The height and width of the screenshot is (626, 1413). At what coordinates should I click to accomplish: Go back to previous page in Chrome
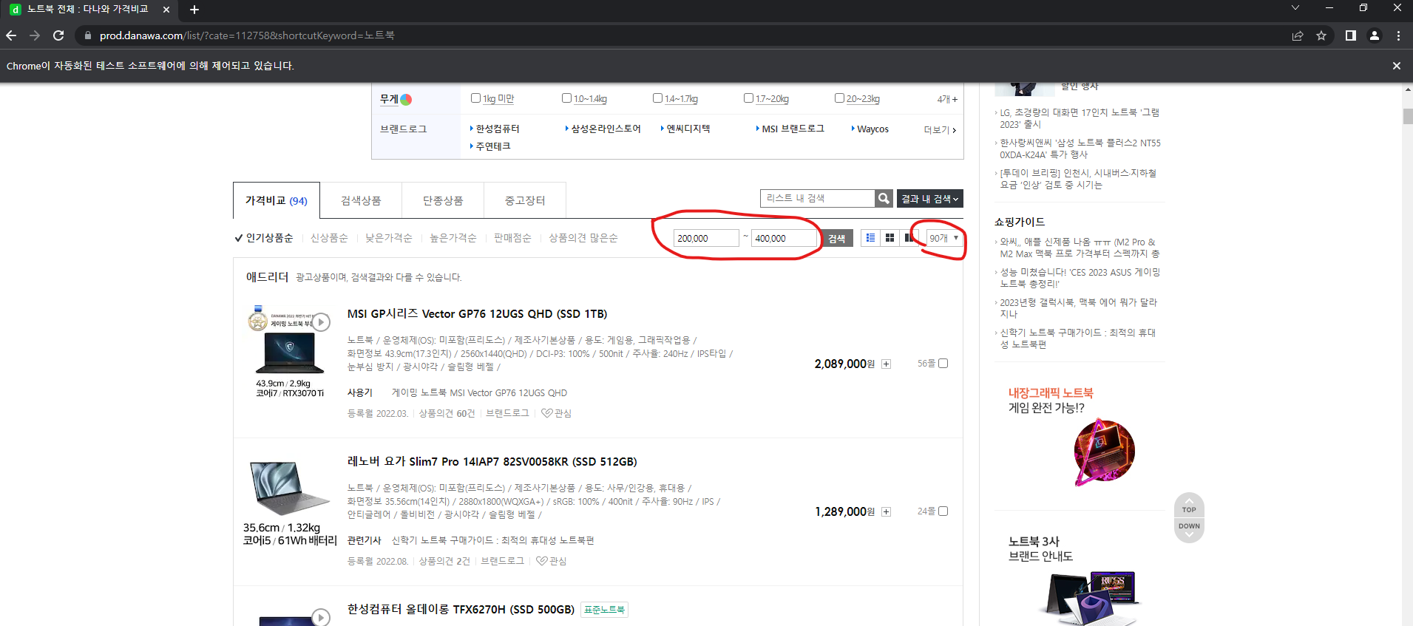click(x=11, y=35)
